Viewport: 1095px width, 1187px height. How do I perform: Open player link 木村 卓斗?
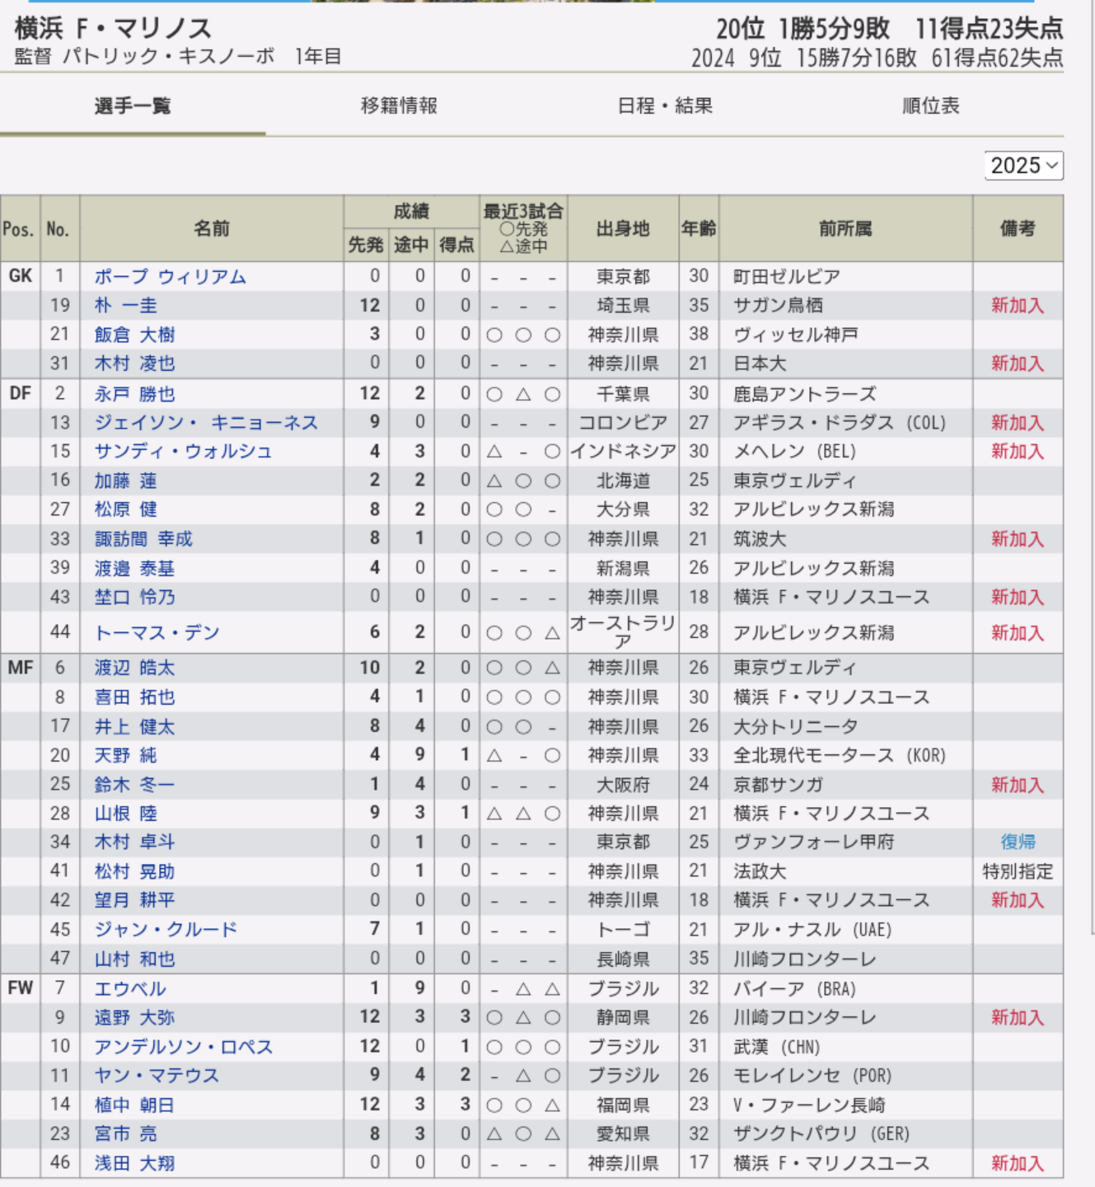coord(134,842)
